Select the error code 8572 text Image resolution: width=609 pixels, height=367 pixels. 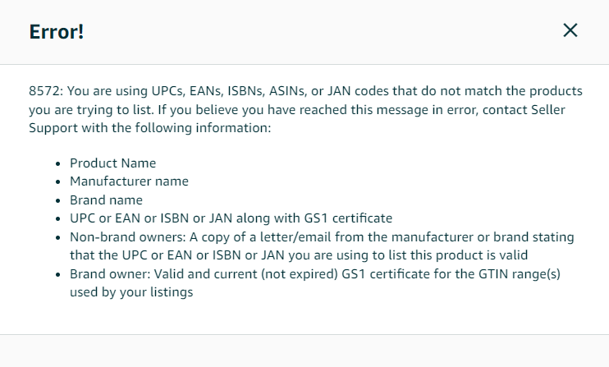[43, 91]
